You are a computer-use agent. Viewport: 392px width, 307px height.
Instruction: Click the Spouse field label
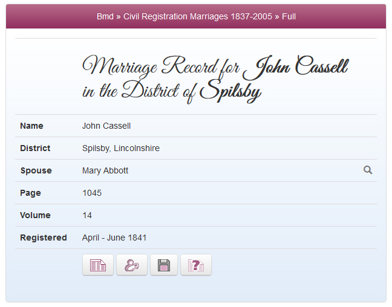pos(36,170)
